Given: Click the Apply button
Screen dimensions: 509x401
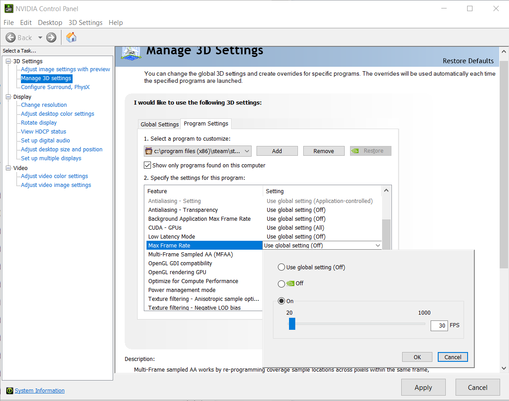Looking at the screenshot, I should click(x=423, y=387).
